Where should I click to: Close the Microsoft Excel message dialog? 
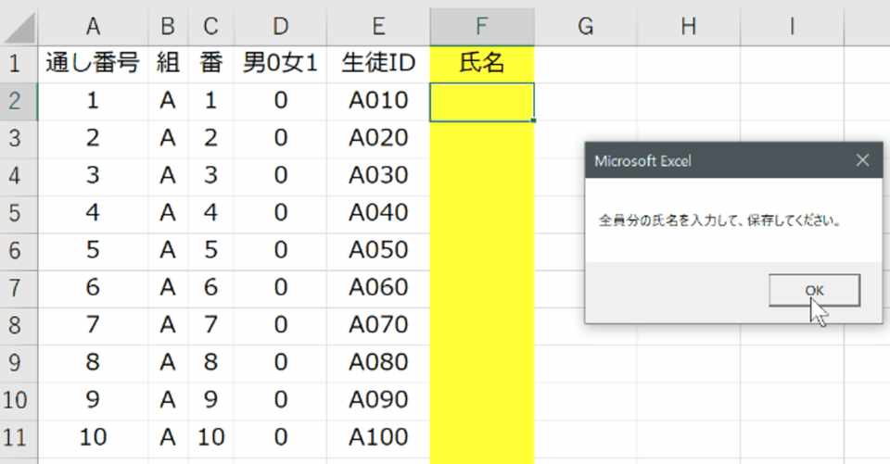(862, 160)
